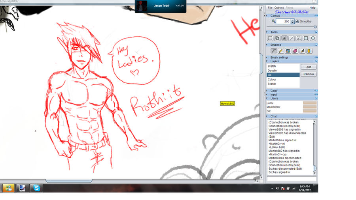The width and height of the screenshot is (356, 200).
Task: Select the Doodle layer
Action: [283, 71]
